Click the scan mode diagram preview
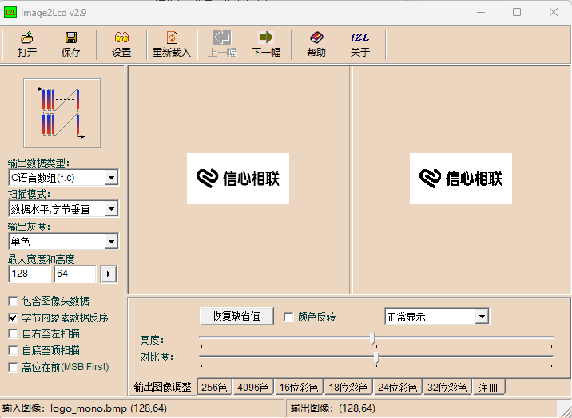 pos(62,112)
